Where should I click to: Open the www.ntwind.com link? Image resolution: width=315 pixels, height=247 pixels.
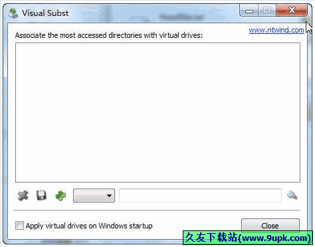click(x=276, y=30)
